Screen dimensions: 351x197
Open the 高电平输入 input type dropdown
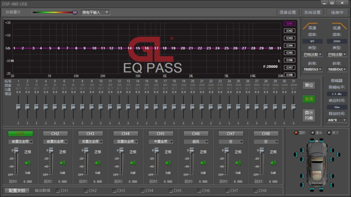pyautogui.click(x=95, y=12)
